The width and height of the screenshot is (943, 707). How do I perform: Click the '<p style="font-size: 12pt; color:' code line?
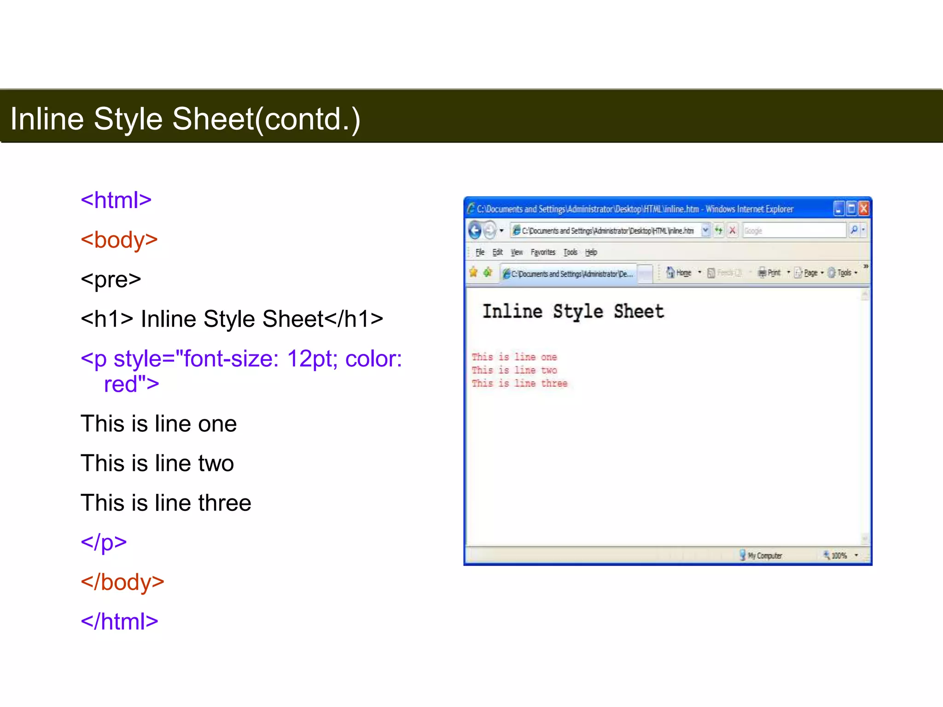(241, 359)
